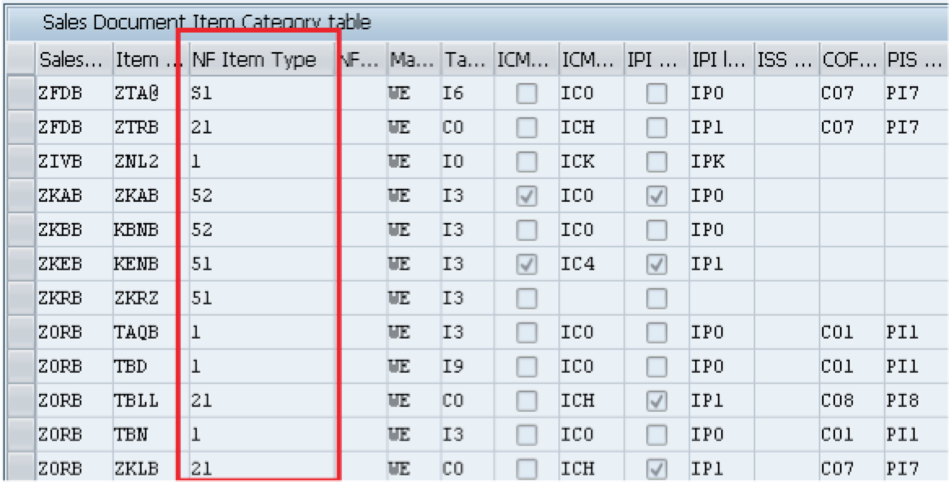949x485 pixels.
Task: Select the ZIVB row using its row selector
Action: click(x=20, y=163)
